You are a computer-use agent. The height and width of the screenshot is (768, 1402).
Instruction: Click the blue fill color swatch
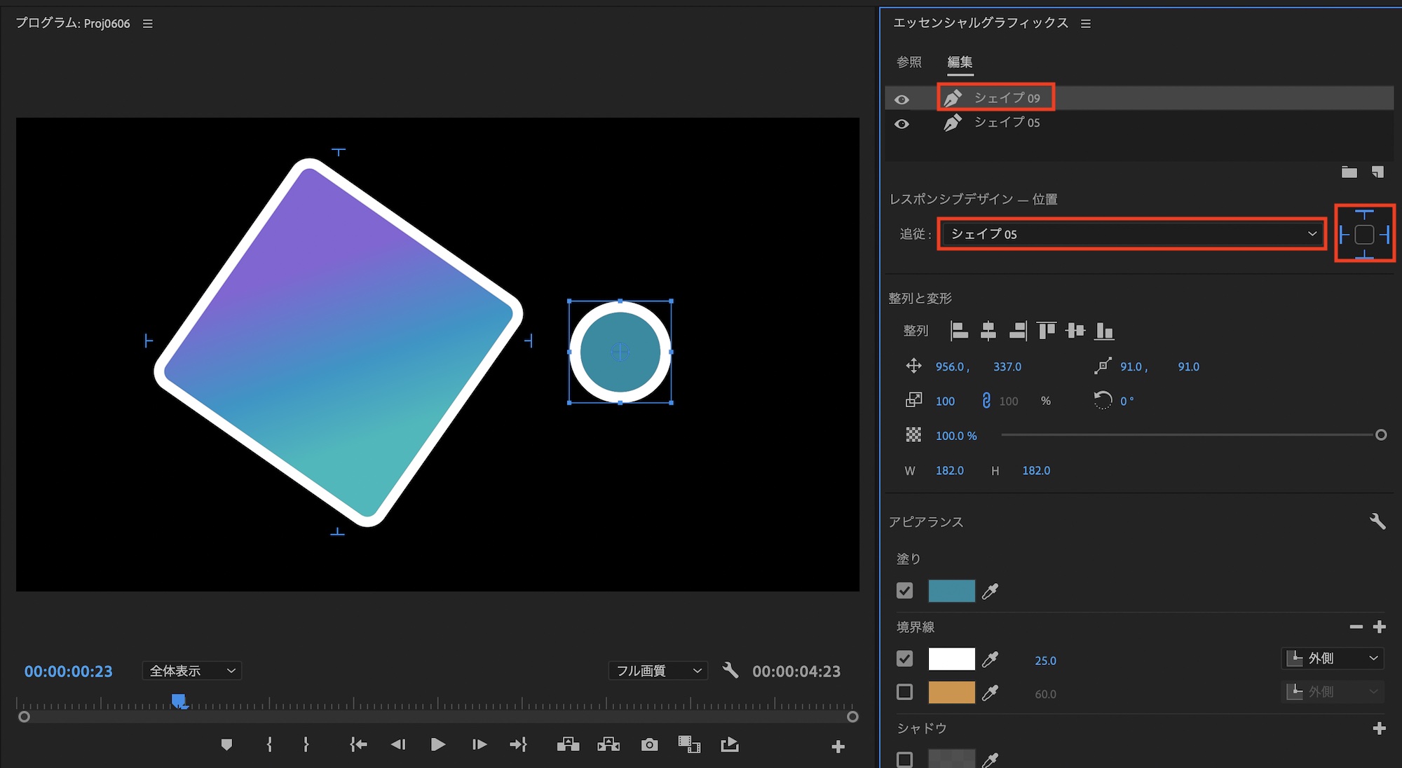click(x=951, y=591)
